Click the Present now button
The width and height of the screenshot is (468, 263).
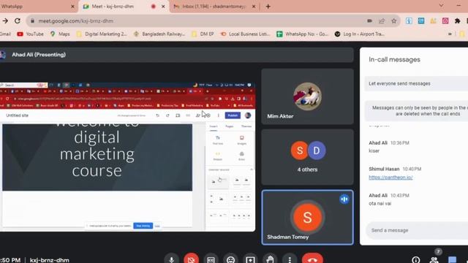coord(250,259)
